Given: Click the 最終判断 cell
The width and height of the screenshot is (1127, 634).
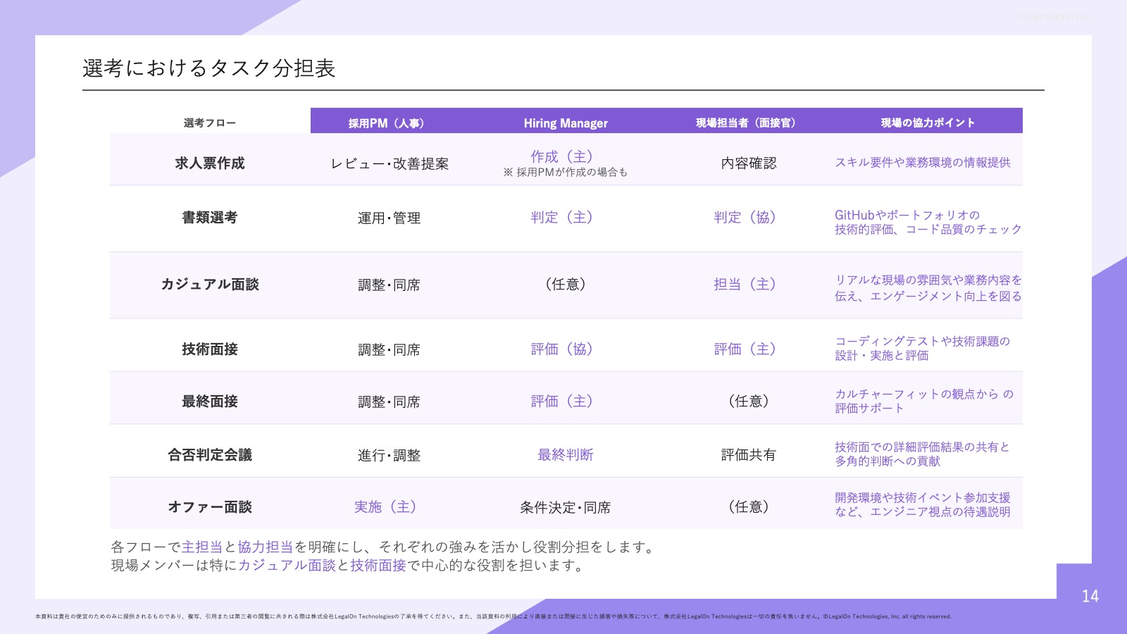Looking at the screenshot, I should [566, 455].
